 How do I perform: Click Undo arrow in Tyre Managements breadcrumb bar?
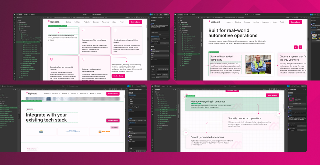coord(41,17)
